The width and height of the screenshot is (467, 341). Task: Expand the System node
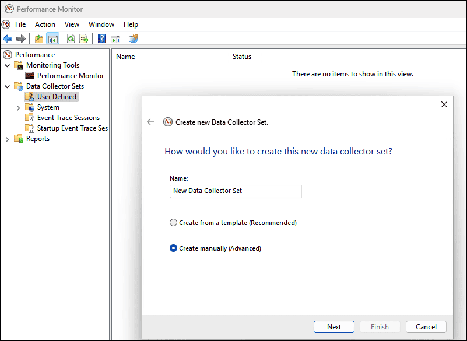point(18,107)
